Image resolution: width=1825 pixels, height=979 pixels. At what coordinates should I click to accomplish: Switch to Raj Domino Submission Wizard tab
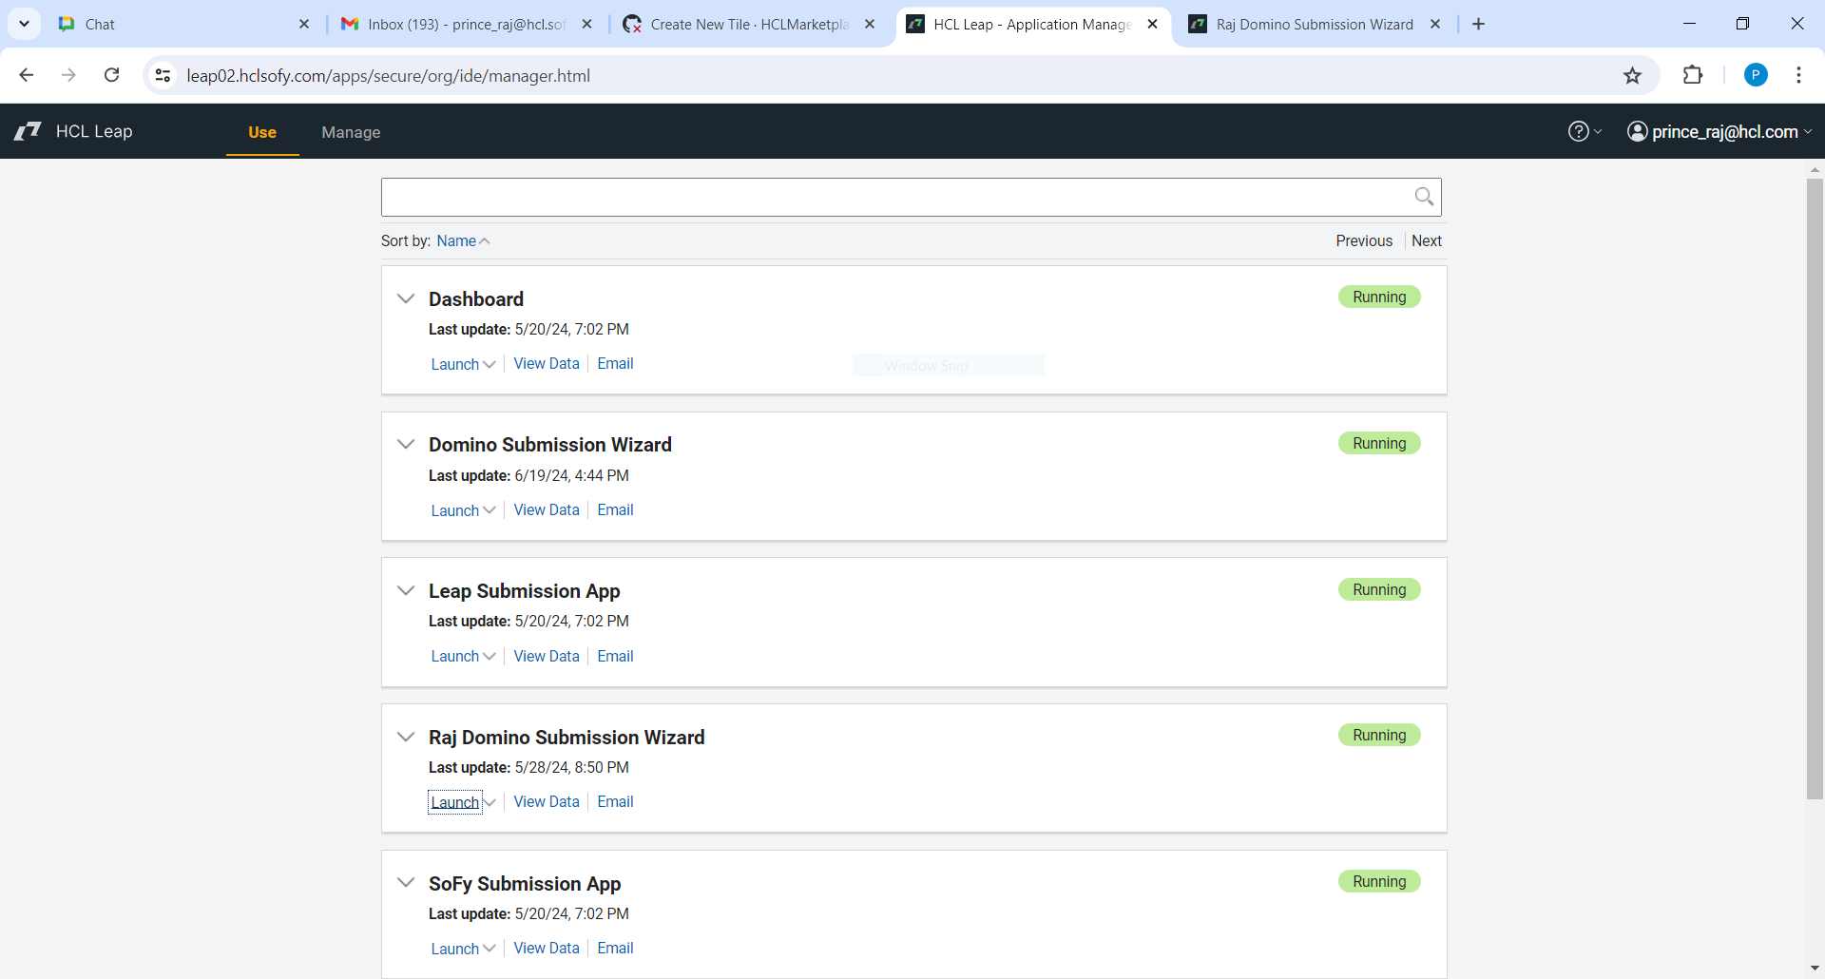[x=1316, y=24]
